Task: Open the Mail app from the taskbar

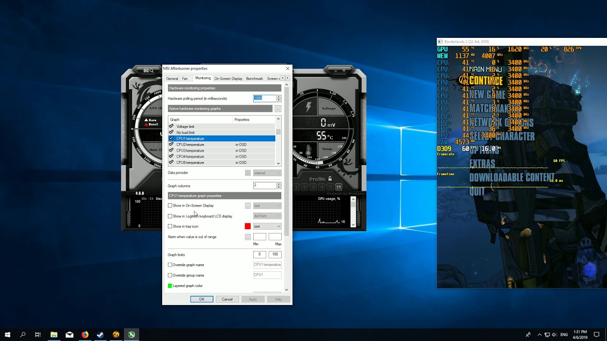Action: (x=70, y=334)
